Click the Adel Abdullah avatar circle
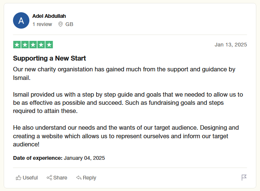Screen dimensions: 260x191 pos(21,20)
